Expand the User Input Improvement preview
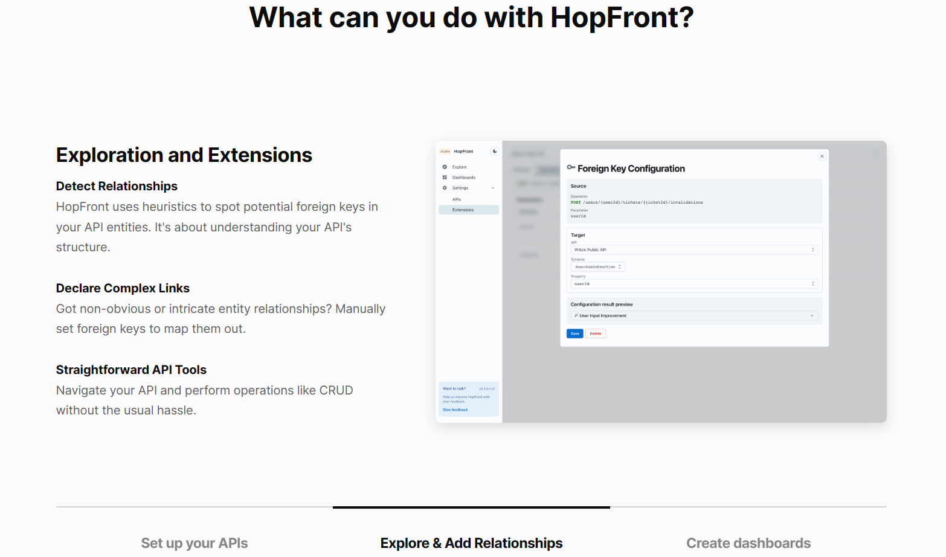Image resolution: width=946 pixels, height=557 pixels. click(x=694, y=315)
